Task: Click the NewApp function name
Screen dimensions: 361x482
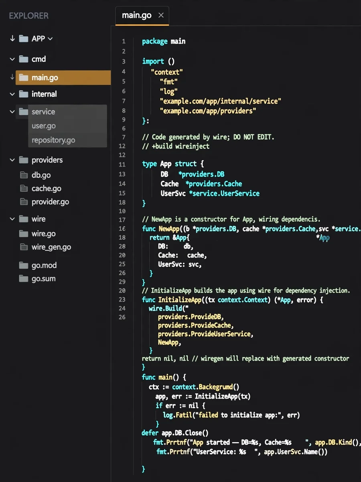Action: pos(169,229)
